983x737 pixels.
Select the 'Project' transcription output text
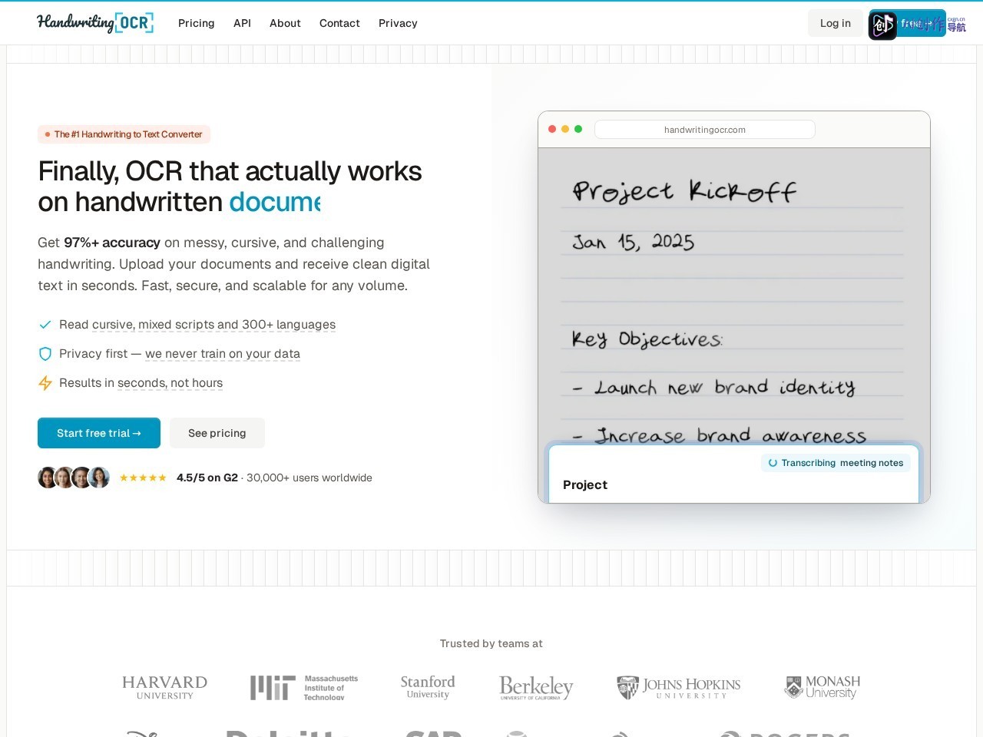pyautogui.click(x=585, y=485)
